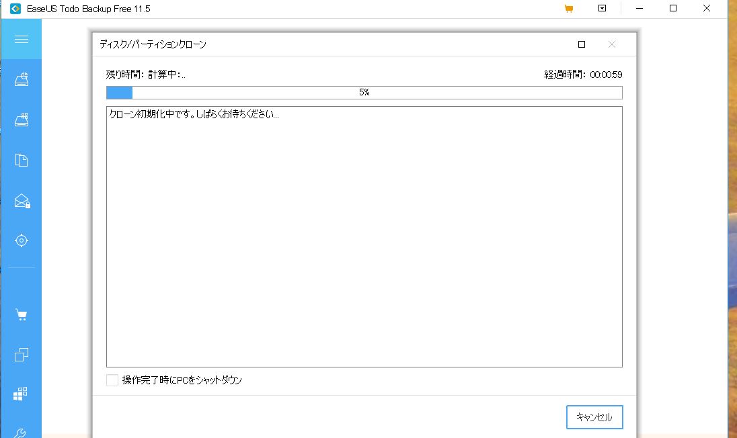
Task: Enable shutdown PC when operation completes checkbox
Action: tap(112, 380)
